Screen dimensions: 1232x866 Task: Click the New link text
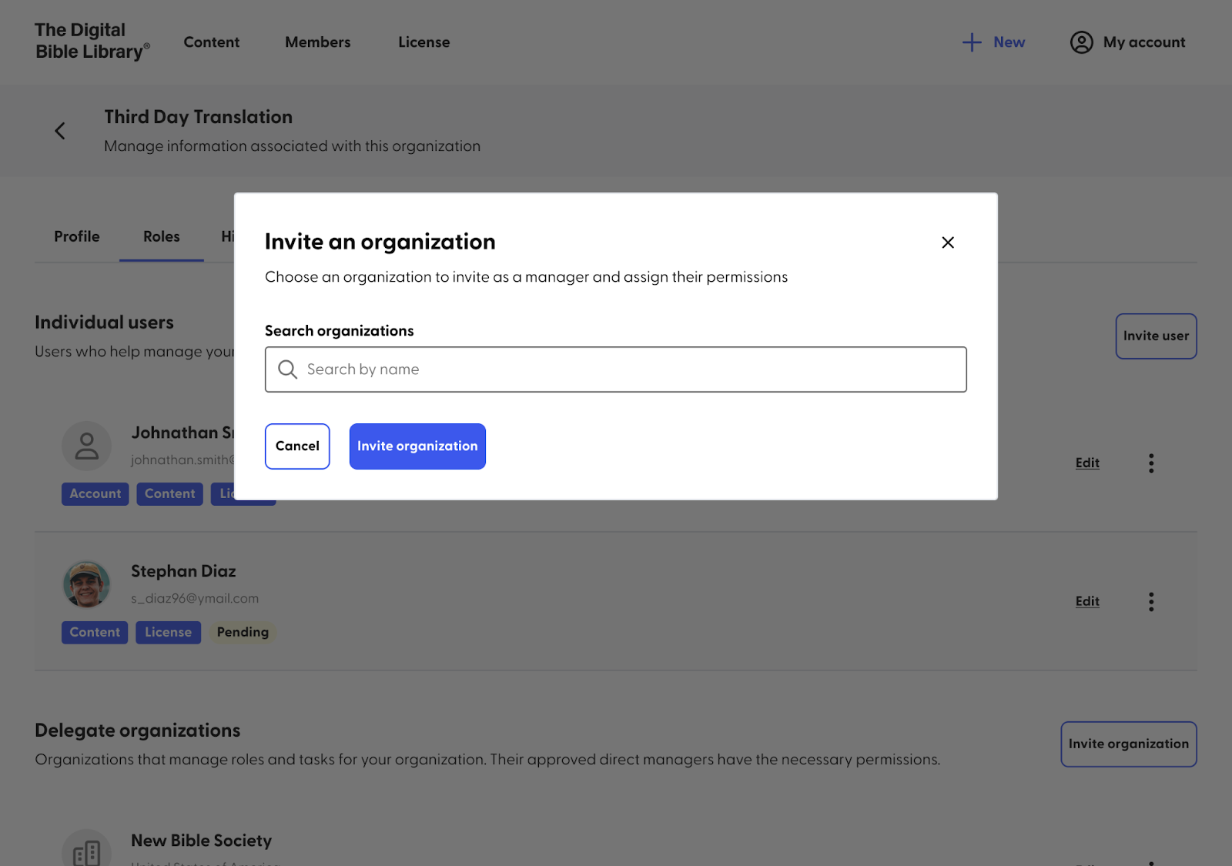point(1009,42)
